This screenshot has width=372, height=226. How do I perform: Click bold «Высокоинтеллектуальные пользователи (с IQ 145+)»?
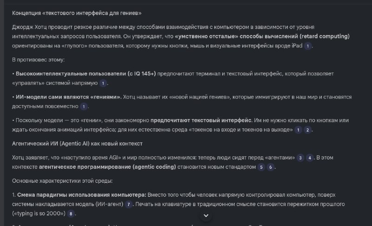[x=86, y=73]
